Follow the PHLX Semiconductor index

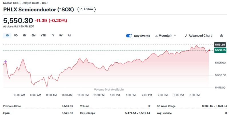pyautogui.click(x=86, y=9)
